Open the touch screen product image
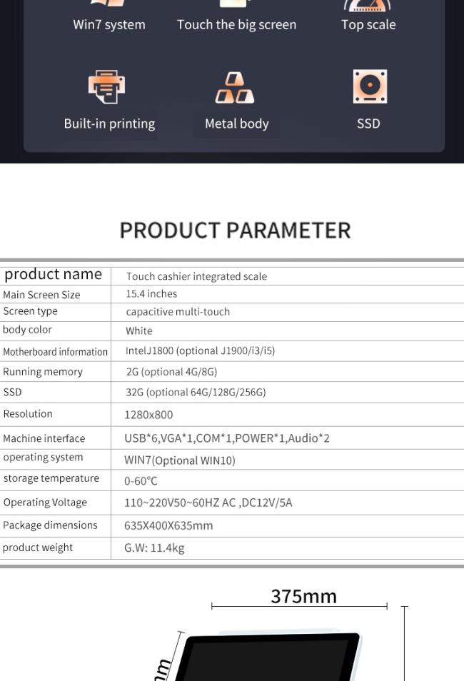Viewport: 464px width, 681px height. (271, 658)
